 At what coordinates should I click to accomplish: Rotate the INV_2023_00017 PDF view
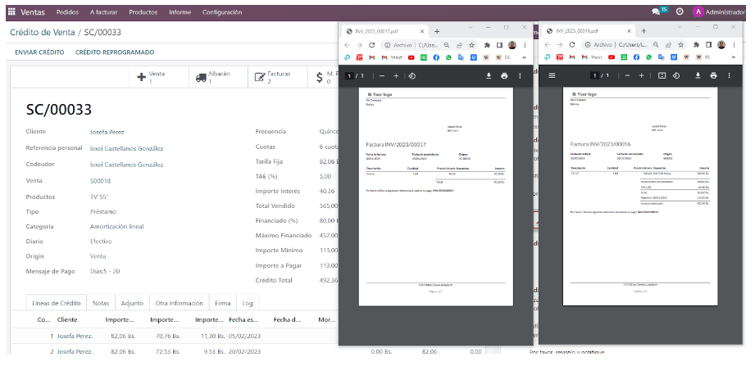(x=412, y=75)
